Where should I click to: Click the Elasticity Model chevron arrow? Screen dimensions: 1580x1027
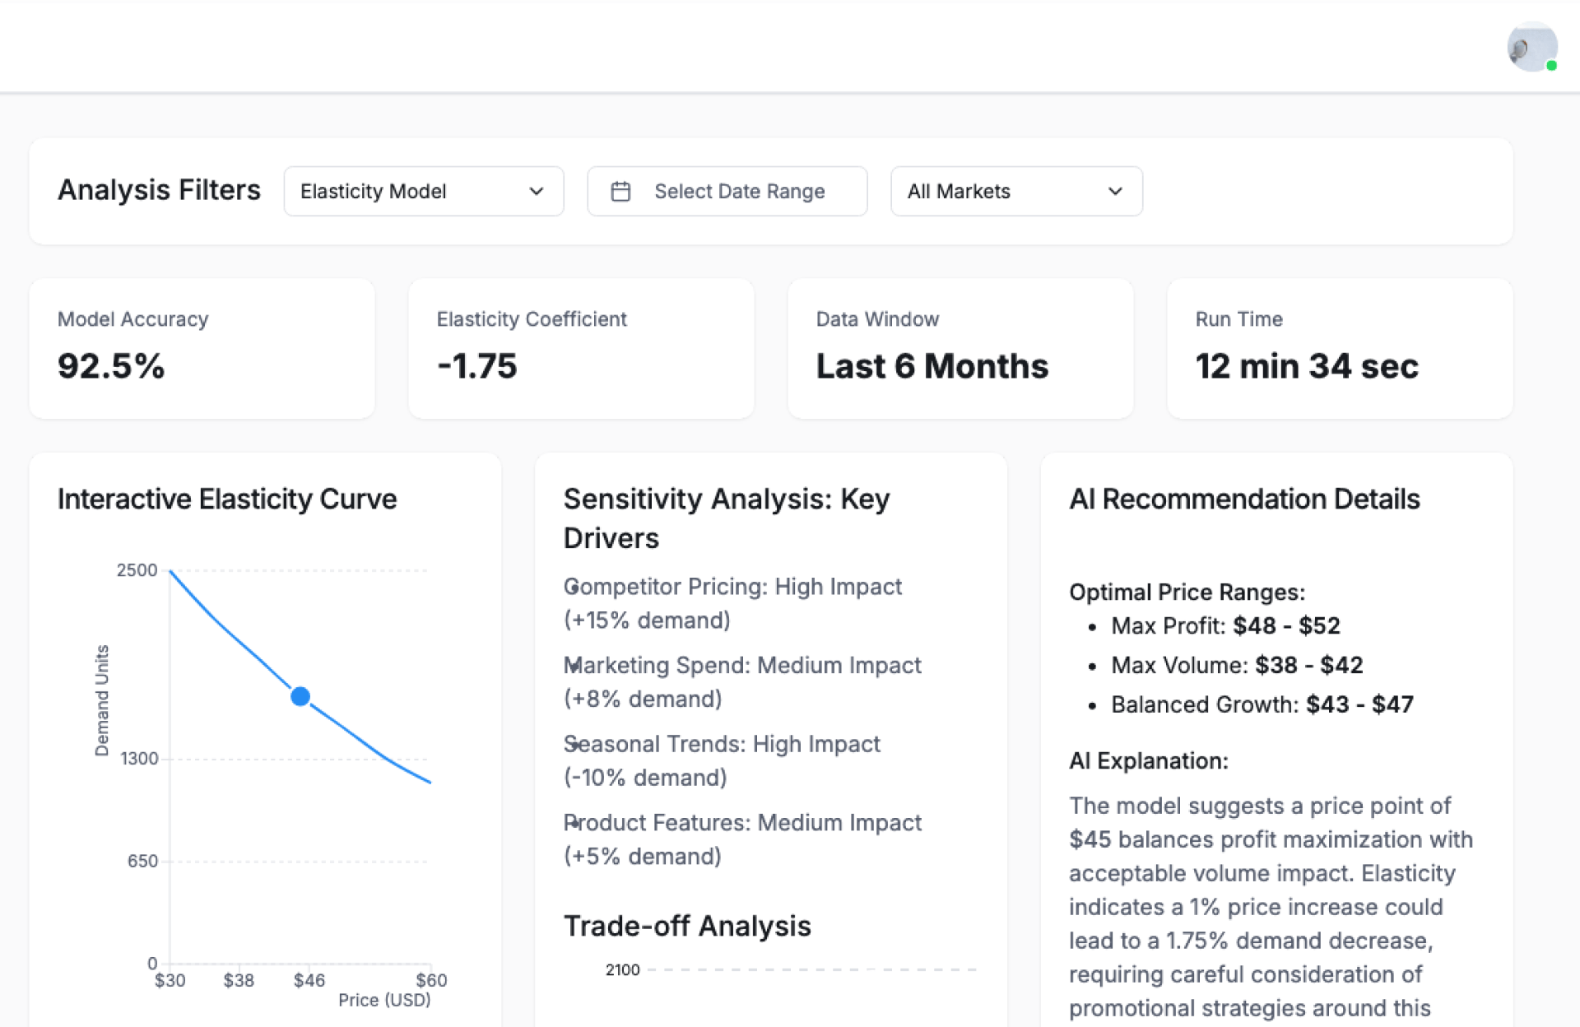[537, 192]
